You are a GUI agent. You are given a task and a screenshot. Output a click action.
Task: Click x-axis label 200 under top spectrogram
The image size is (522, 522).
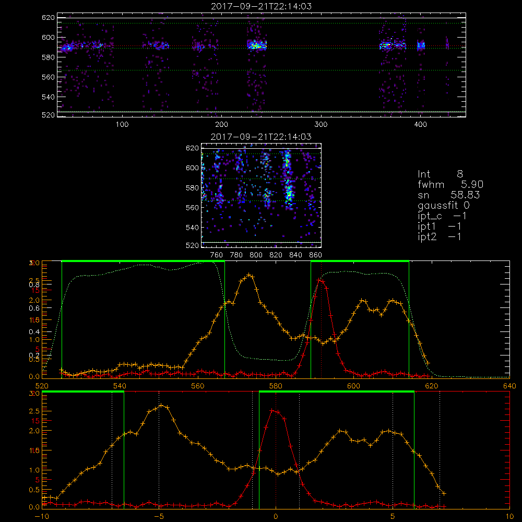click(x=221, y=125)
